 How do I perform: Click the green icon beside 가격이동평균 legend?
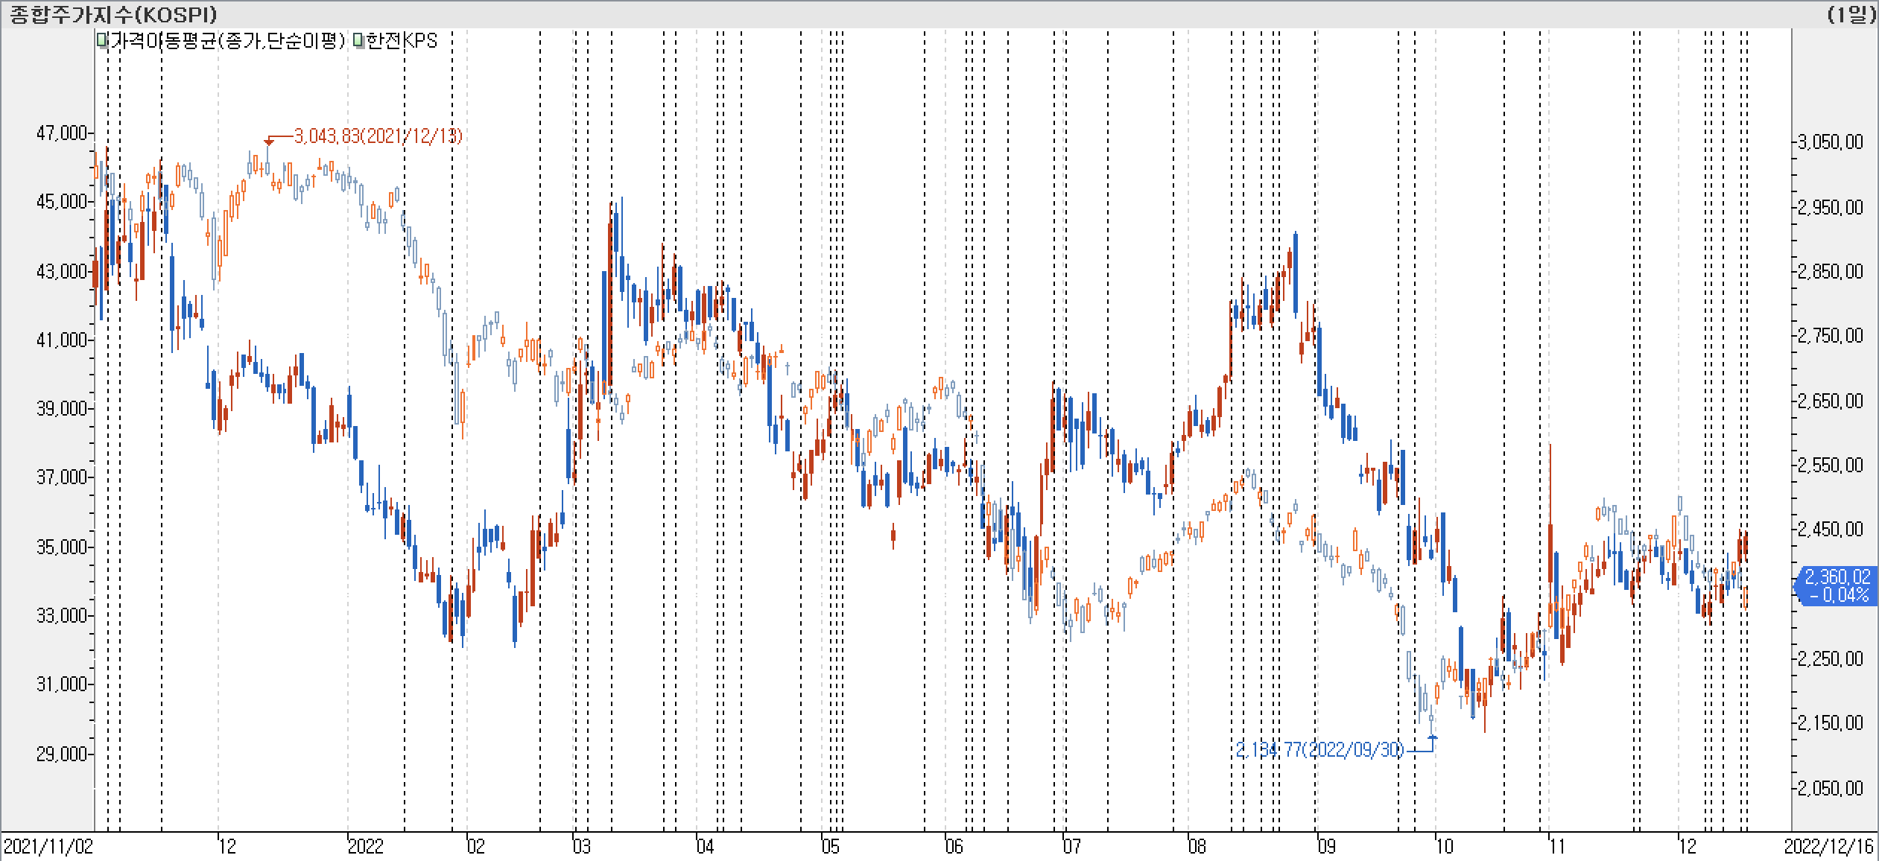click(x=102, y=41)
